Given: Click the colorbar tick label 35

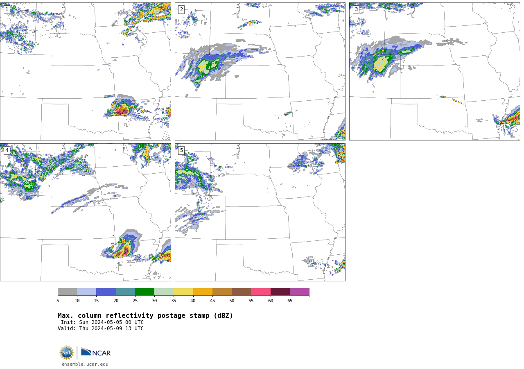Looking at the screenshot, I should (174, 301).
